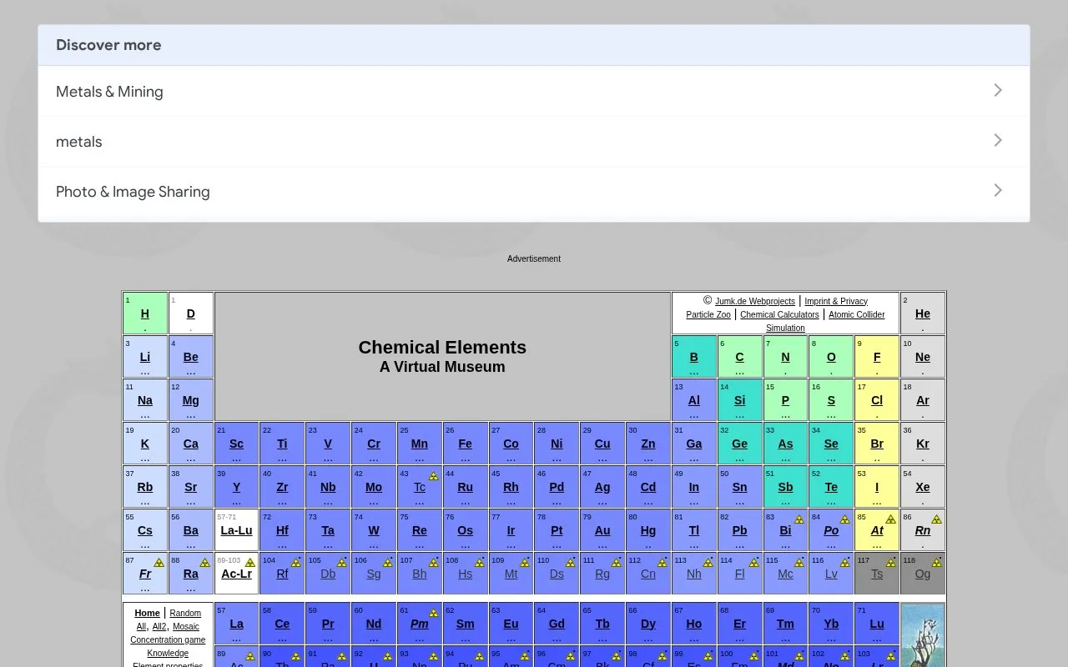This screenshot has height=667, width=1068.
Task: Open the Silicon (Si) element page
Action: point(739,400)
